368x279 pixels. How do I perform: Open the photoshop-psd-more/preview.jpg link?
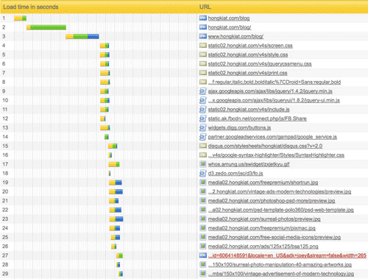272,201
